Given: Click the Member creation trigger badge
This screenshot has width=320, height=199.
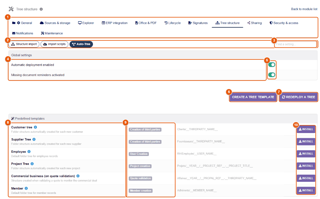Looking at the screenshot, I should [141, 191].
